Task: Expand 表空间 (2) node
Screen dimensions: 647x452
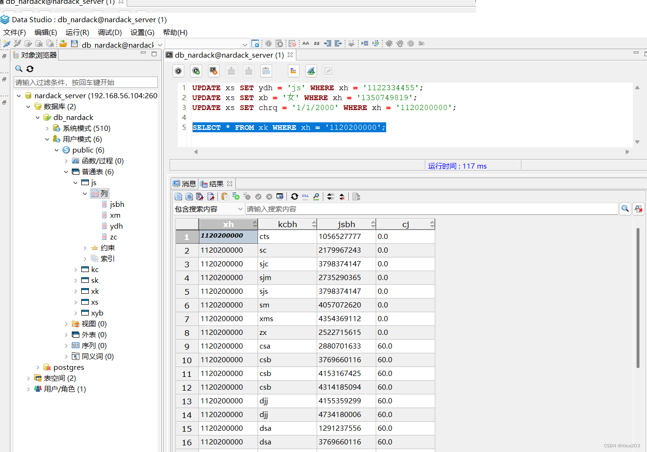Action: coord(28,378)
